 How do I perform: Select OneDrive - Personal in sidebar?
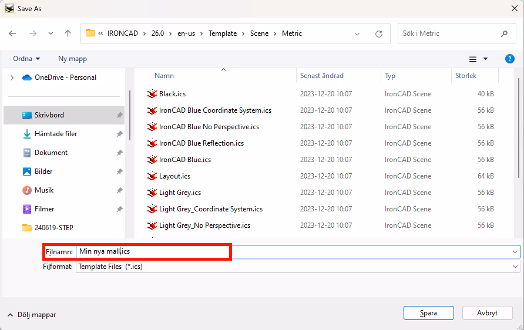[66, 78]
